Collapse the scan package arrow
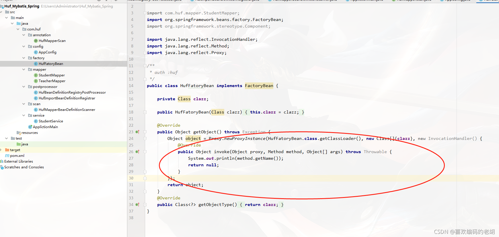The image size is (499, 237). (24, 104)
